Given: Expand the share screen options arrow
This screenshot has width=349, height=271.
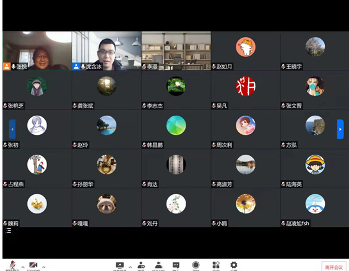Looking at the screenshot, I should pyautogui.click(x=130, y=267).
